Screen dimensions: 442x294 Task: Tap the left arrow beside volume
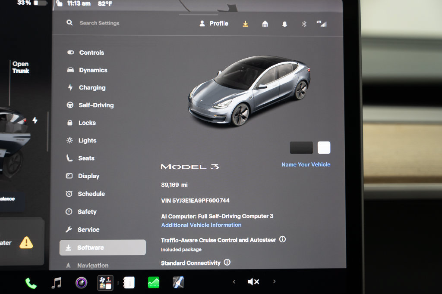234,282
